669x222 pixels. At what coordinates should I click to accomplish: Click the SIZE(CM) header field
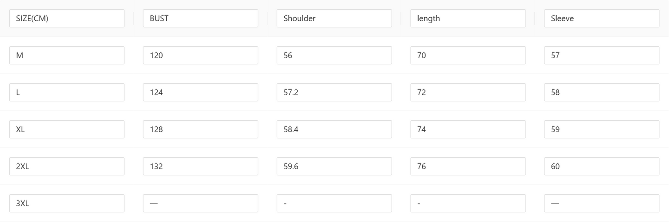67,18
